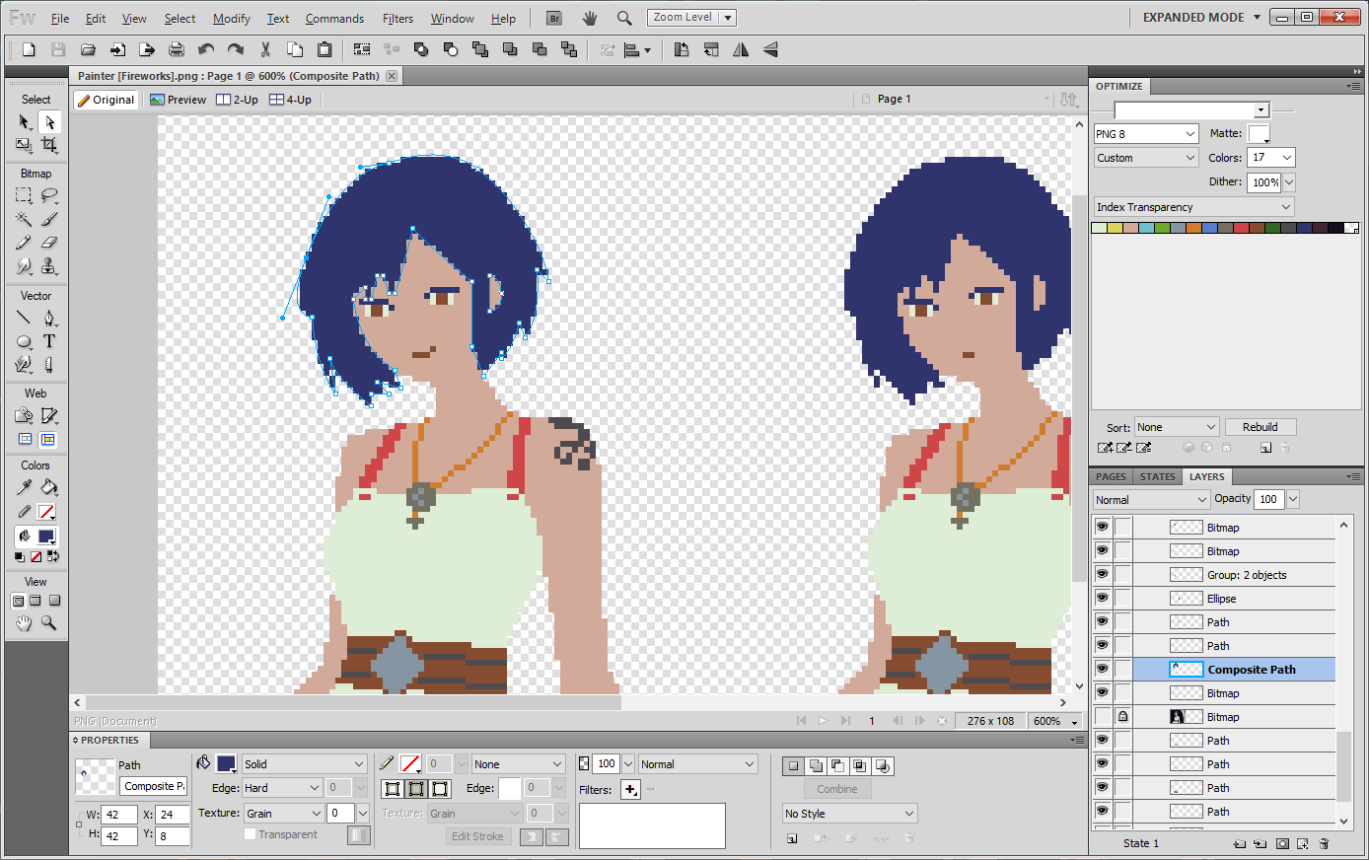Toggle visibility of the Ellipse layer
Image resolution: width=1369 pixels, height=860 pixels.
[x=1102, y=599]
